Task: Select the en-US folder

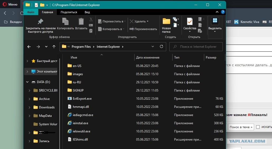Action: 77,66
